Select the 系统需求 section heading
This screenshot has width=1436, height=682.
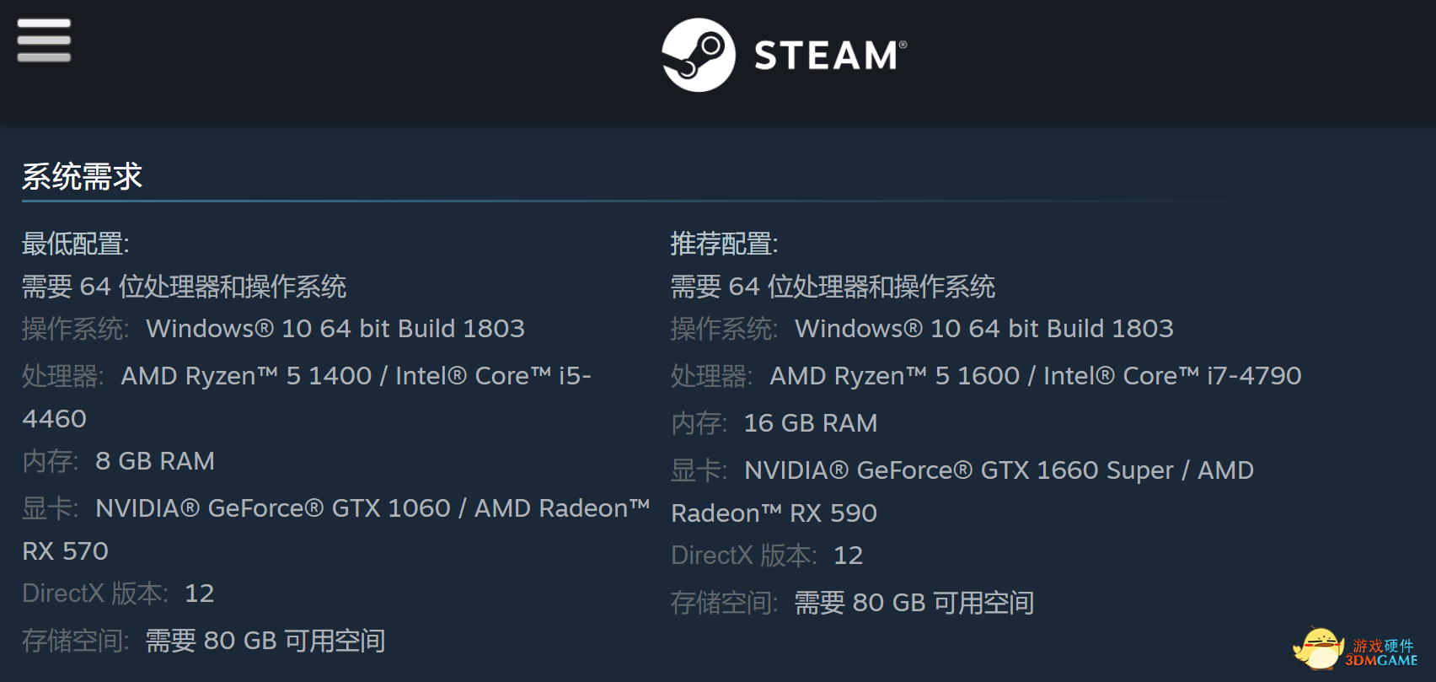pyautogui.click(x=82, y=176)
